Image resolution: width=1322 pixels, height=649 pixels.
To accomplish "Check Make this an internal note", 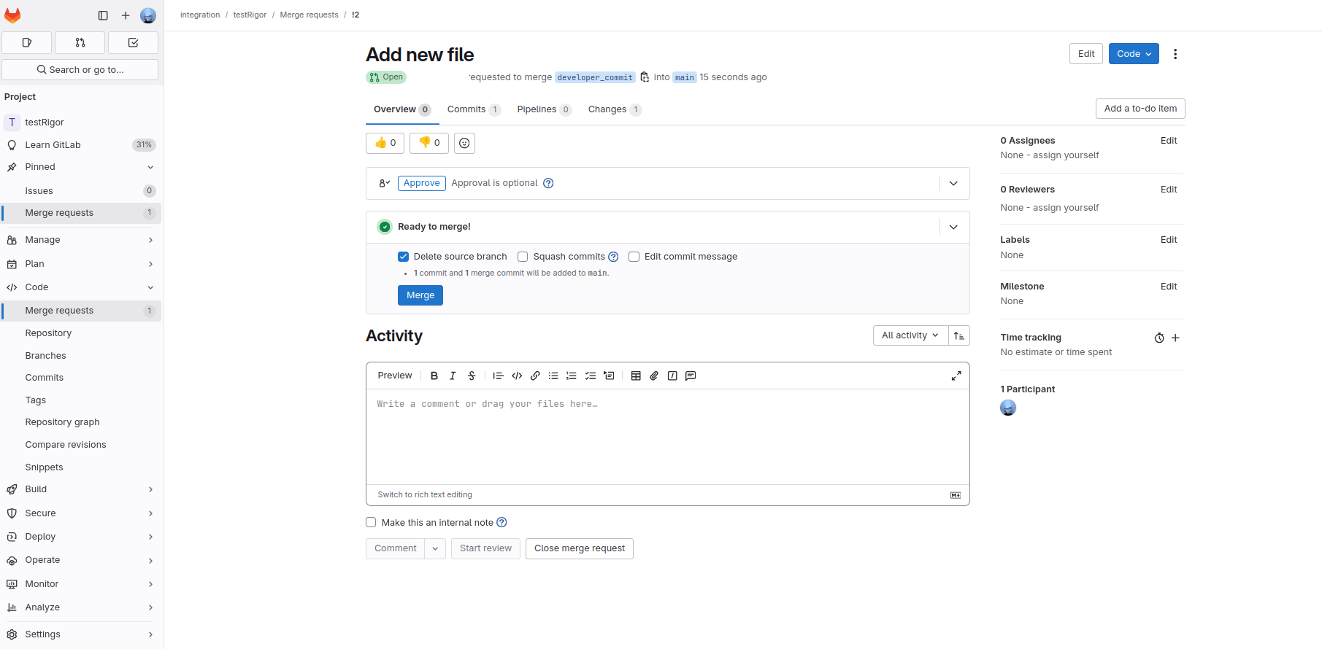I will click(x=371, y=523).
